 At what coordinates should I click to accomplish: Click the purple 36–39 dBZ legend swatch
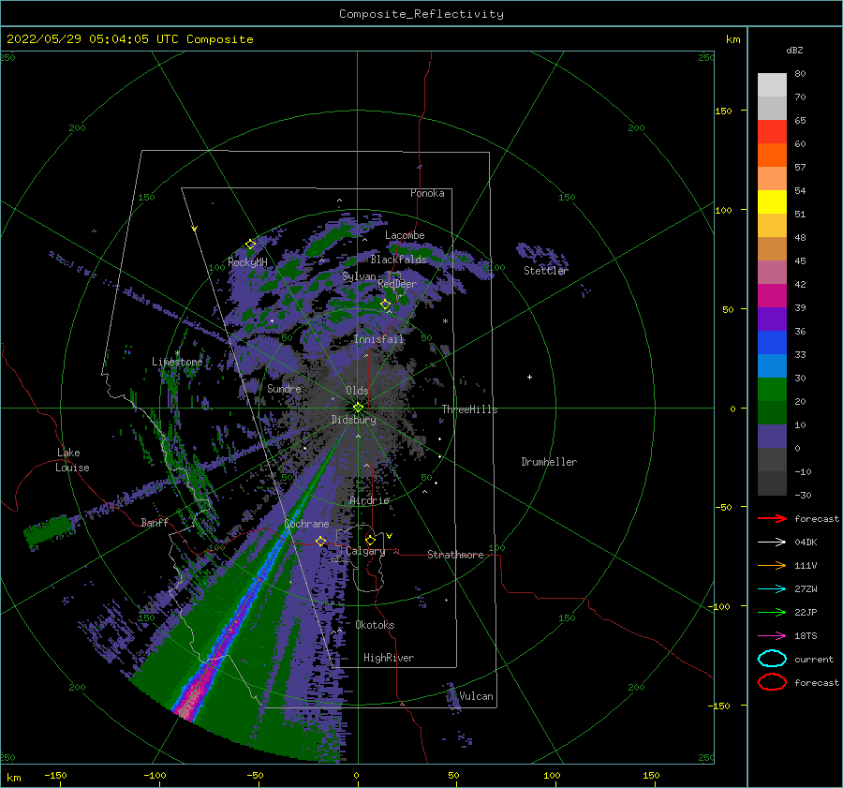point(772,320)
